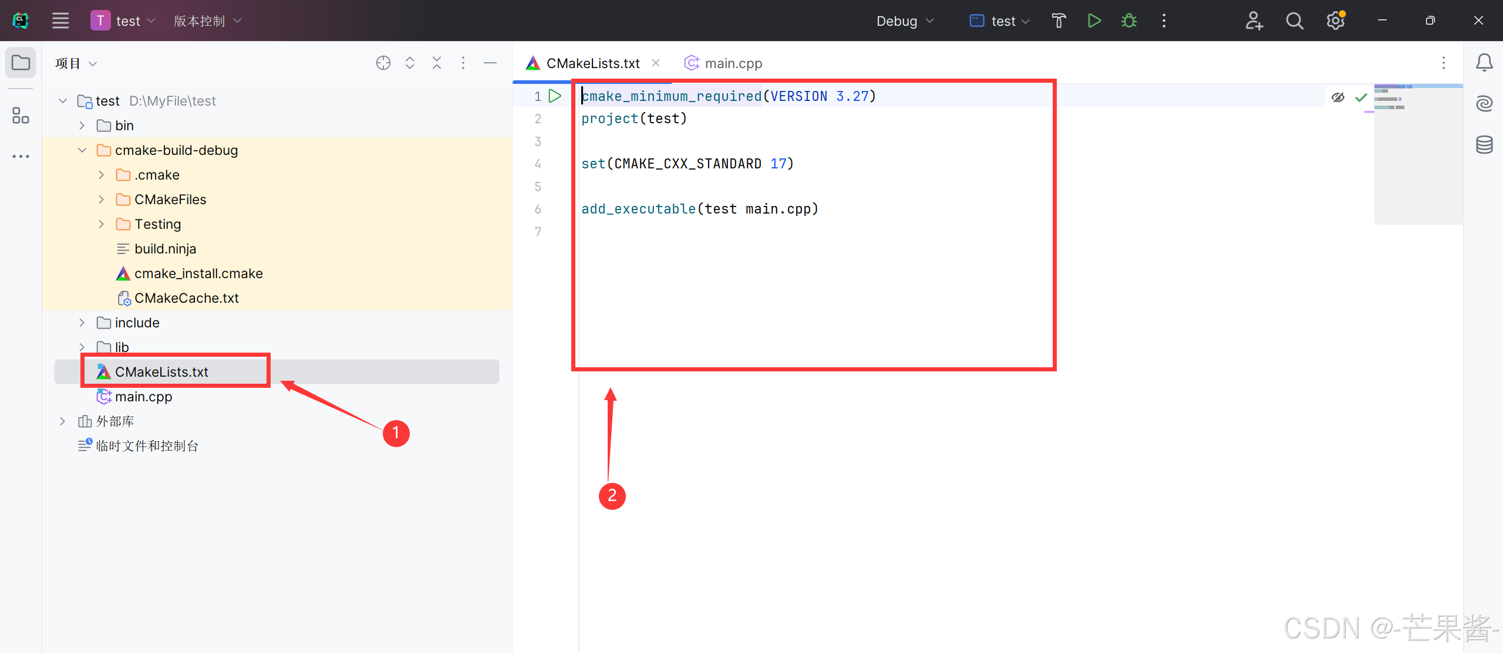Click the code minimap scrollbar
The image size is (1503, 653).
(x=1417, y=154)
